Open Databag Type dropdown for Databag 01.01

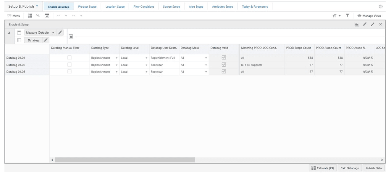116,57
